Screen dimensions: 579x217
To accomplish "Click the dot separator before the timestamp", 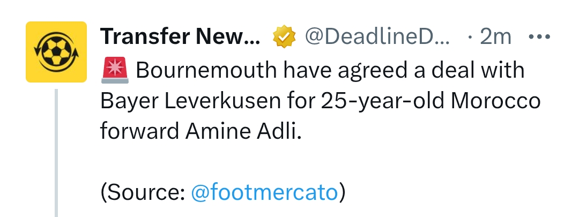I will (470, 36).
